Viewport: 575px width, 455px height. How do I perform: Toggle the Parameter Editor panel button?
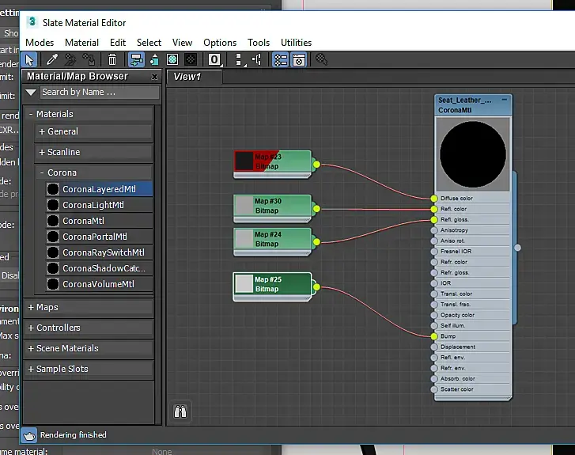[x=299, y=59]
